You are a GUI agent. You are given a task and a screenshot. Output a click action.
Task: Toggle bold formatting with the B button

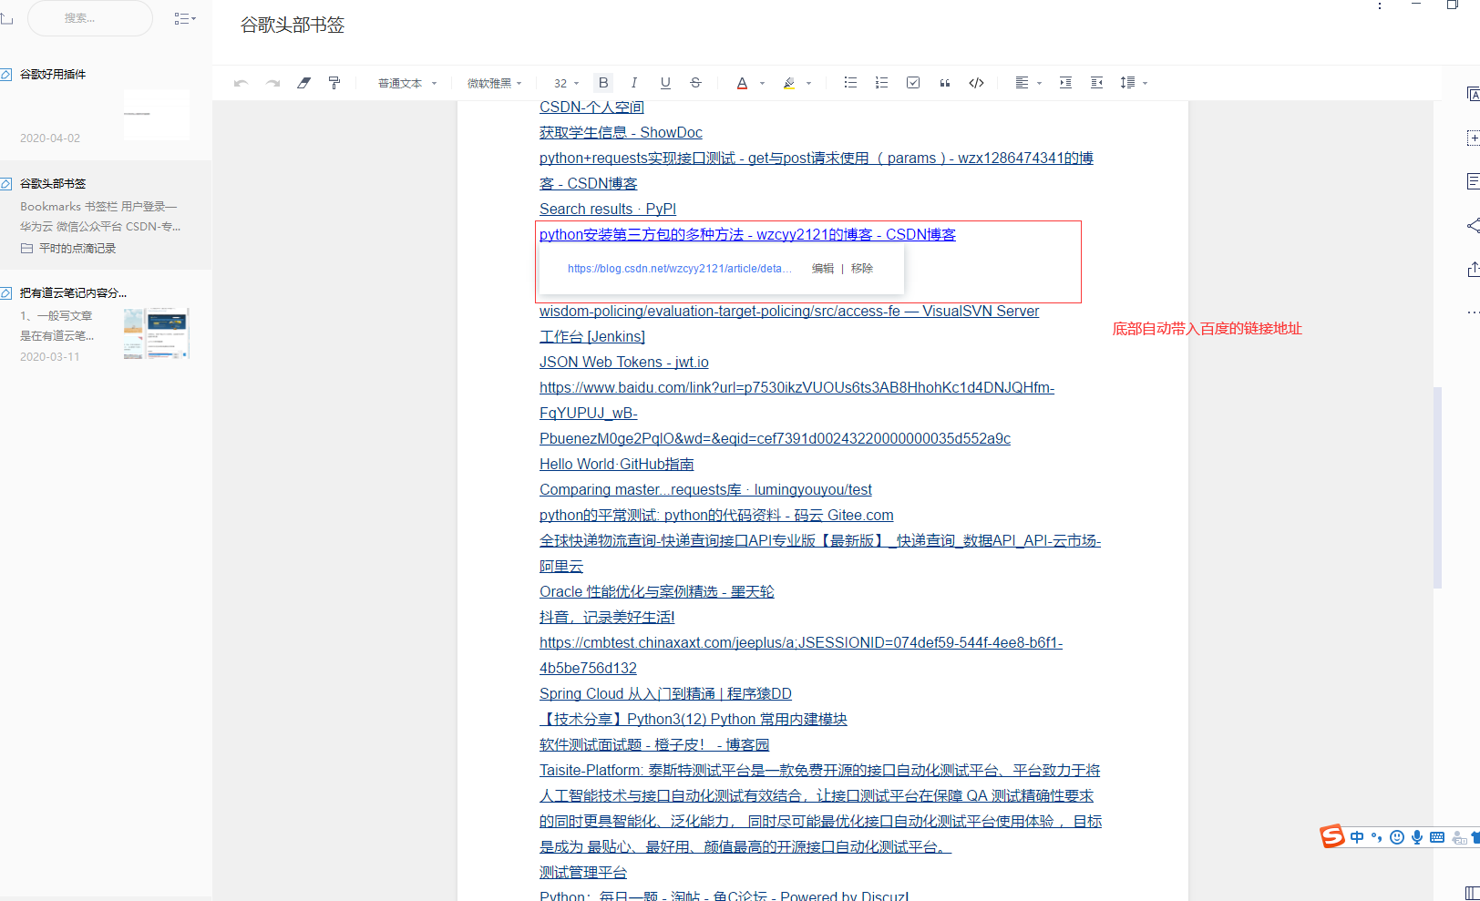click(603, 83)
